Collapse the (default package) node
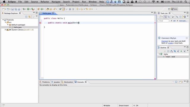This screenshot has width=190, height=107. click(8, 25)
